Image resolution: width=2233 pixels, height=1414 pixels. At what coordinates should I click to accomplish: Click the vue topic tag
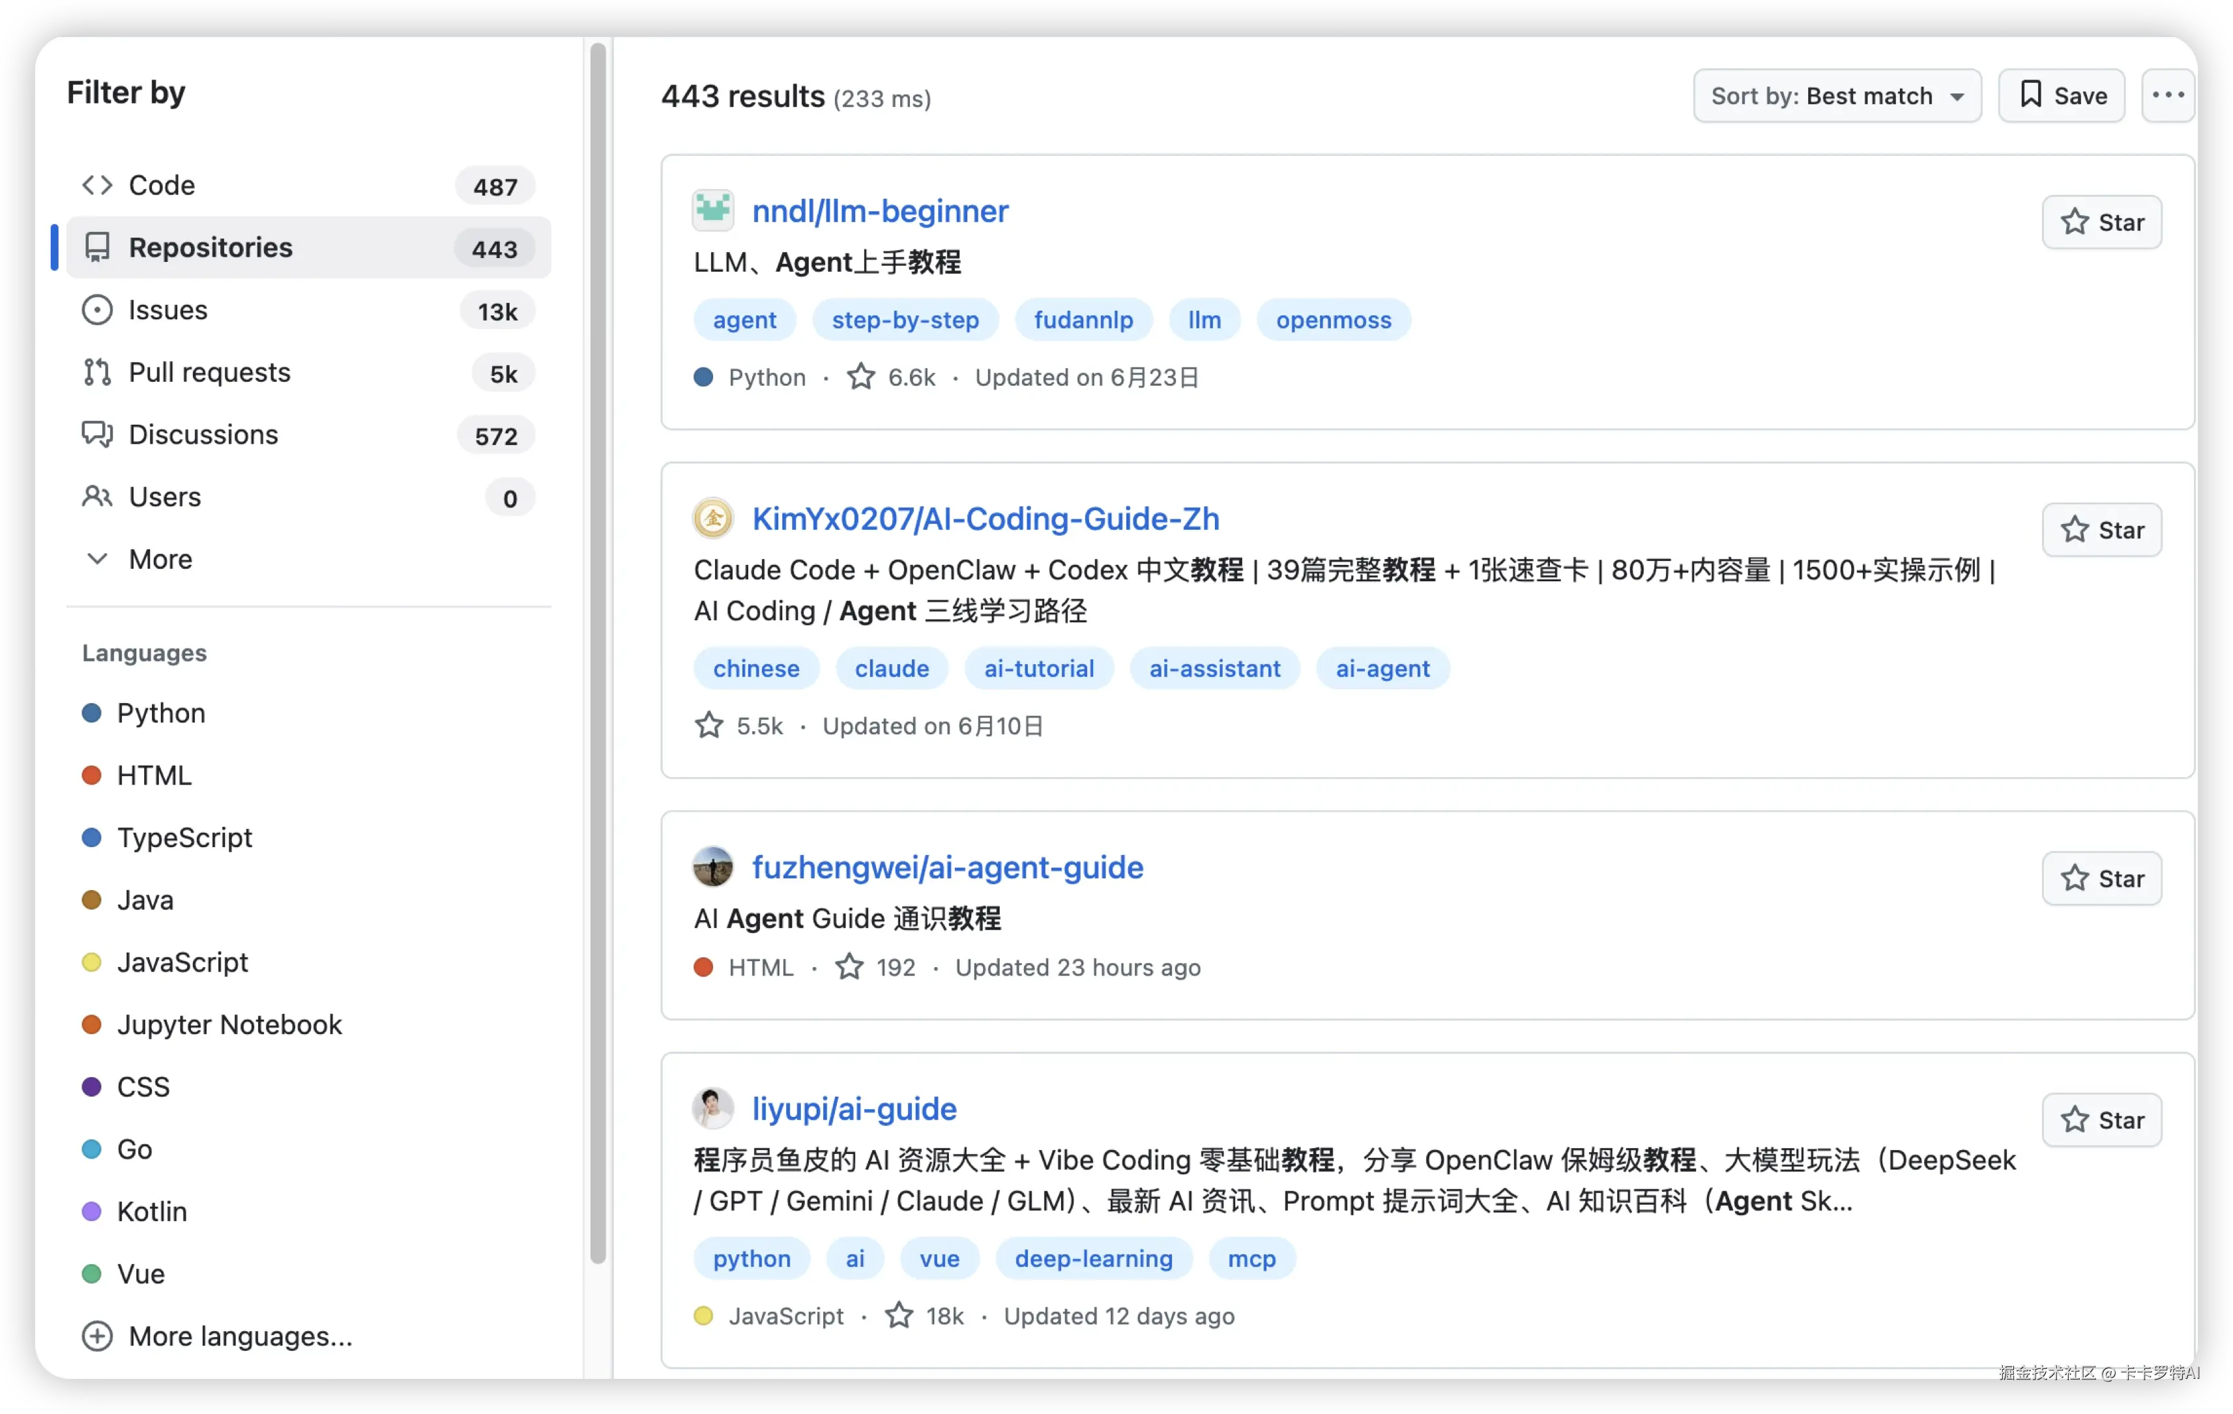tap(939, 1258)
